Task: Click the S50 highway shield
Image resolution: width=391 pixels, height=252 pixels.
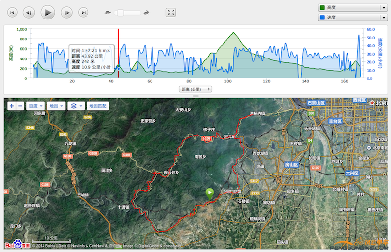Action: [x=311, y=113]
